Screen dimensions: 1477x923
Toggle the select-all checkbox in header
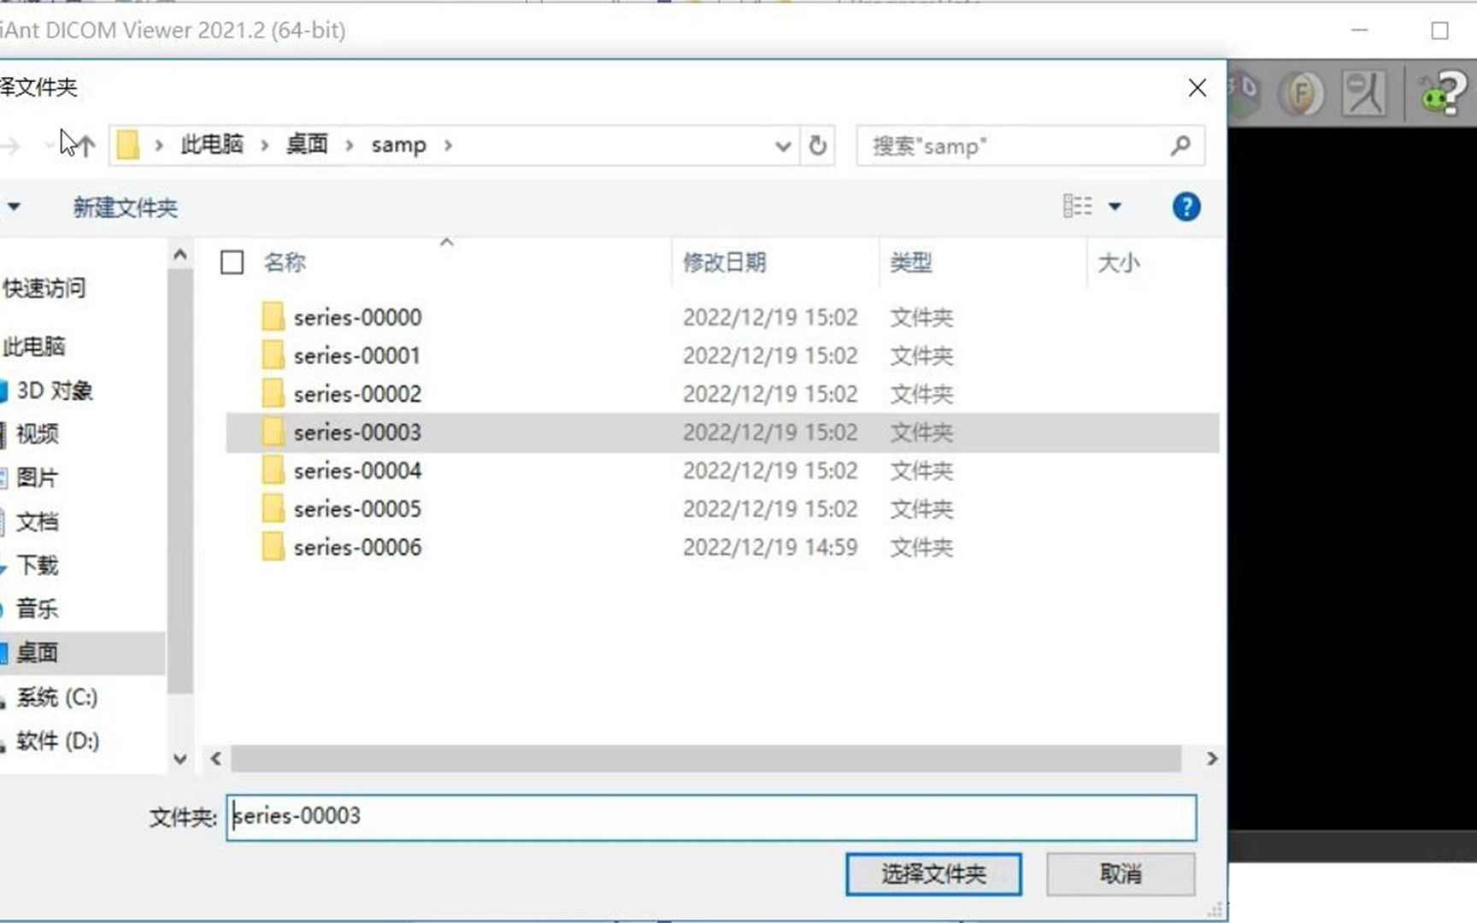coord(232,262)
